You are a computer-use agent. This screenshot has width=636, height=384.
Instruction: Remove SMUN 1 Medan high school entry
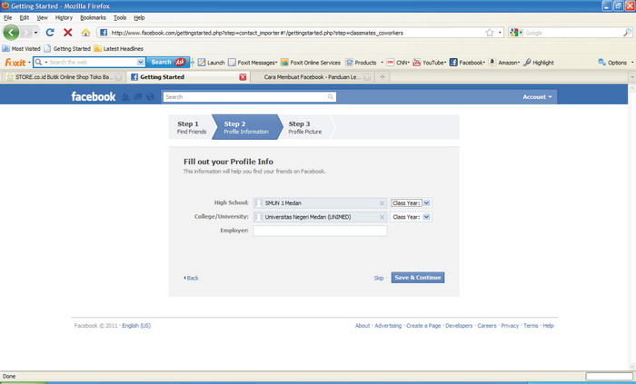pos(382,203)
